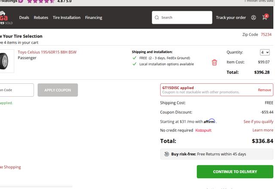
Task: Click the -$59.44 coupon discount value
Action: point(267,112)
